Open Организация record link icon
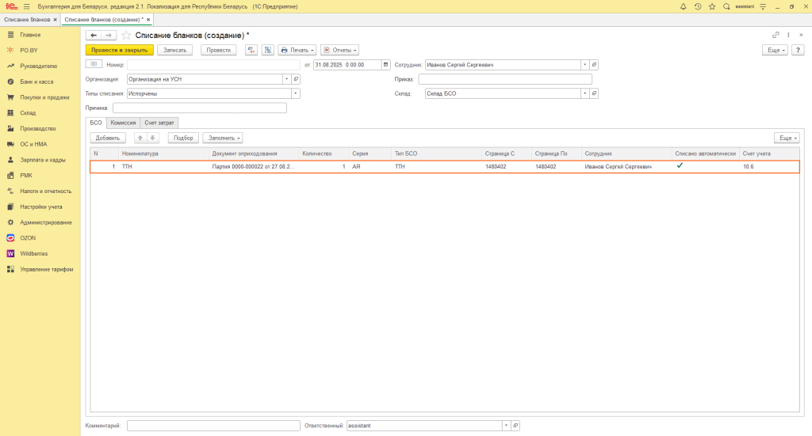Image resolution: width=812 pixels, height=436 pixels. (x=296, y=79)
